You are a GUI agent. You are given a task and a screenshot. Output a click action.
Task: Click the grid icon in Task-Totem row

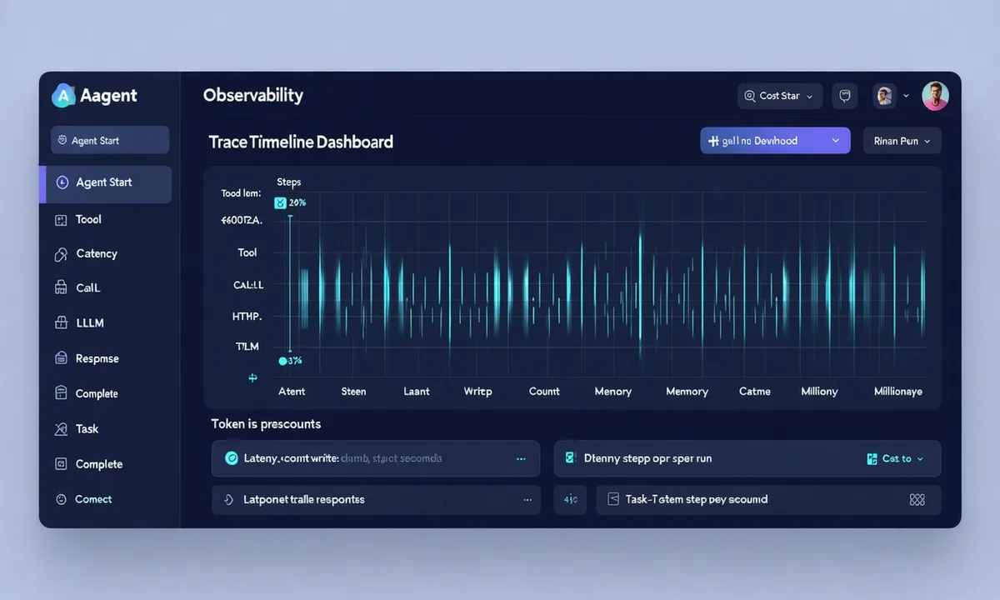[917, 500]
